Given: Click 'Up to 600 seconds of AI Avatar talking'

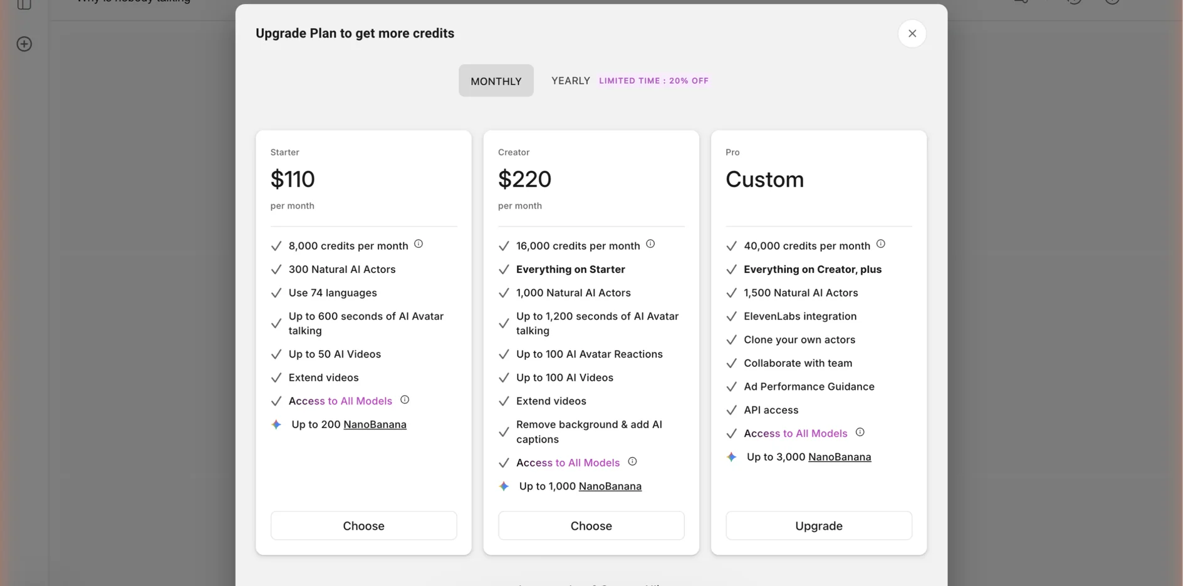Looking at the screenshot, I should pos(366,324).
